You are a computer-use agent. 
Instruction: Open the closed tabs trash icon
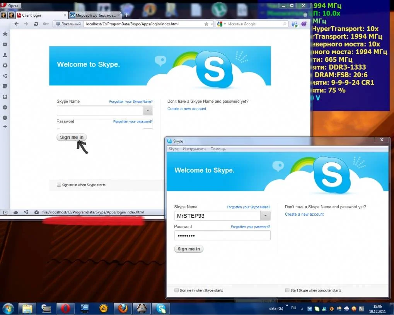click(305, 15)
